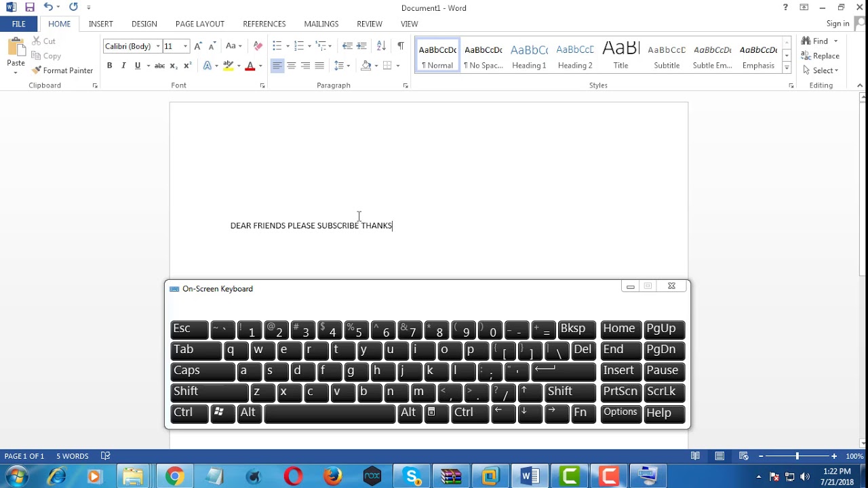Image resolution: width=868 pixels, height=488 pixels.
Task: Toggle Center paragraph alignment
Action: [291, 66]
